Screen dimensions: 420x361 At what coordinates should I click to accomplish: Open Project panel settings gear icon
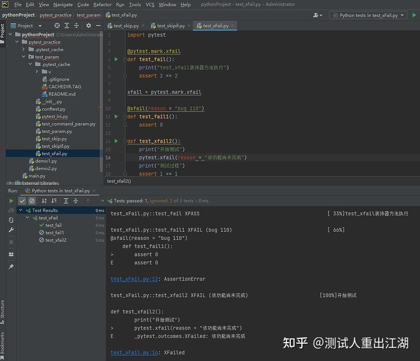tap(89, 26)
